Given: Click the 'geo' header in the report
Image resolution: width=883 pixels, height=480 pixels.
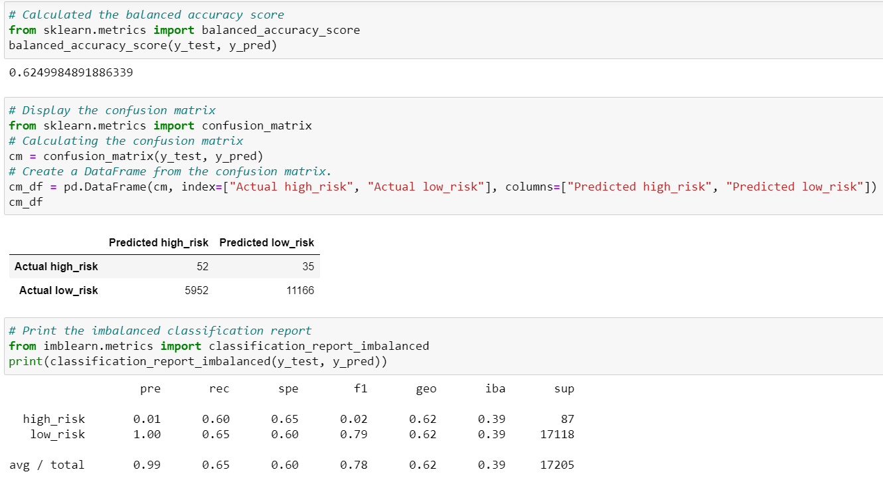Looking at the screenshot, I should pos(426,389).
